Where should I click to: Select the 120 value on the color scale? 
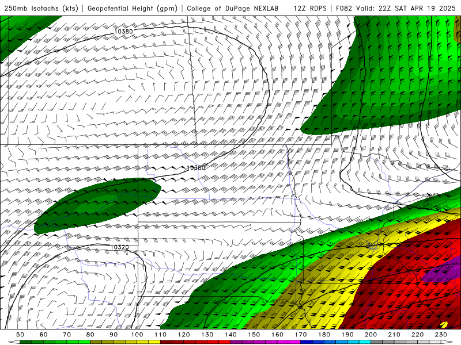[184, 335]
